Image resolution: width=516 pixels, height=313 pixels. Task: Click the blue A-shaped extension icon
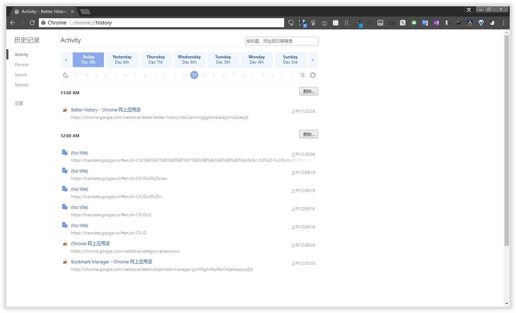click(x=469, y=23)
